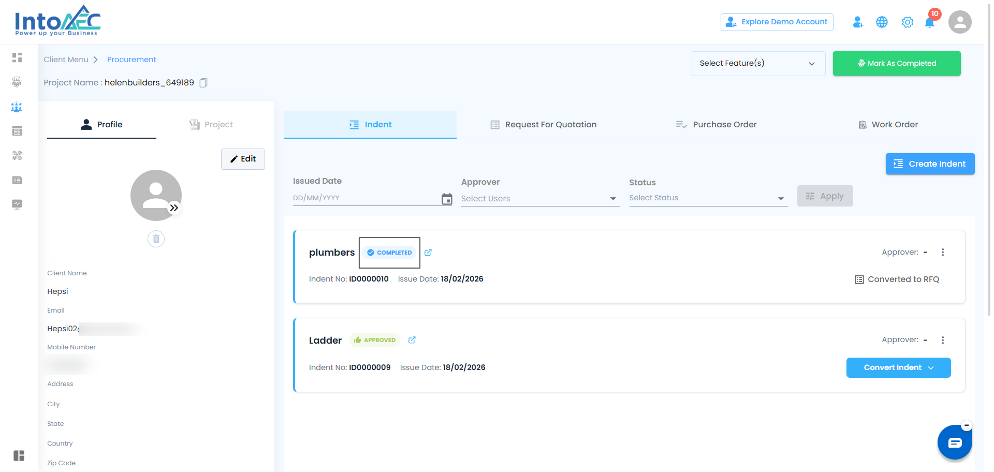Copy the project name helenbuilders_649189
The width and height of the screenshot is (994, 472).
[204, 83]
